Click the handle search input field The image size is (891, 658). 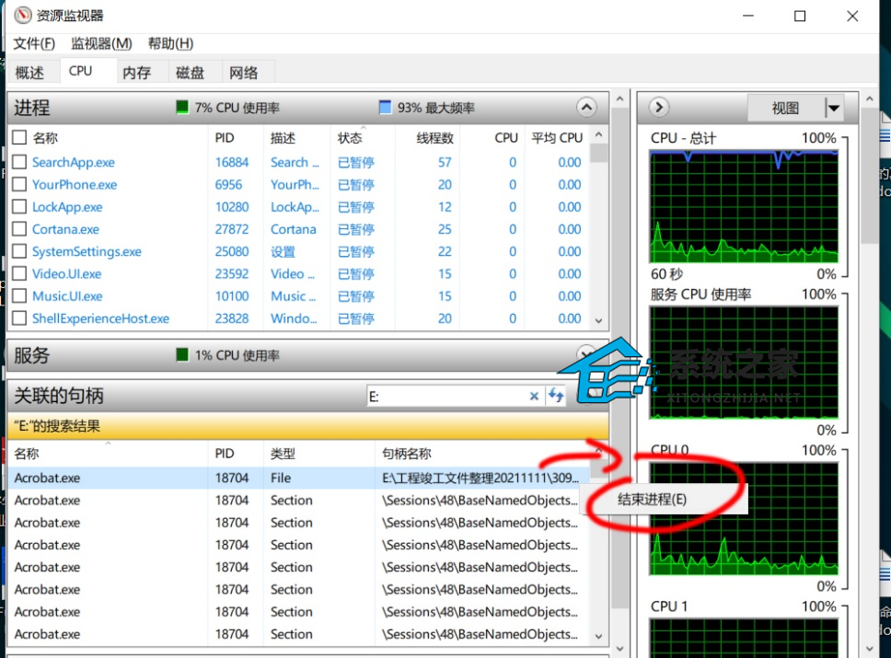[x=446, y=397]
